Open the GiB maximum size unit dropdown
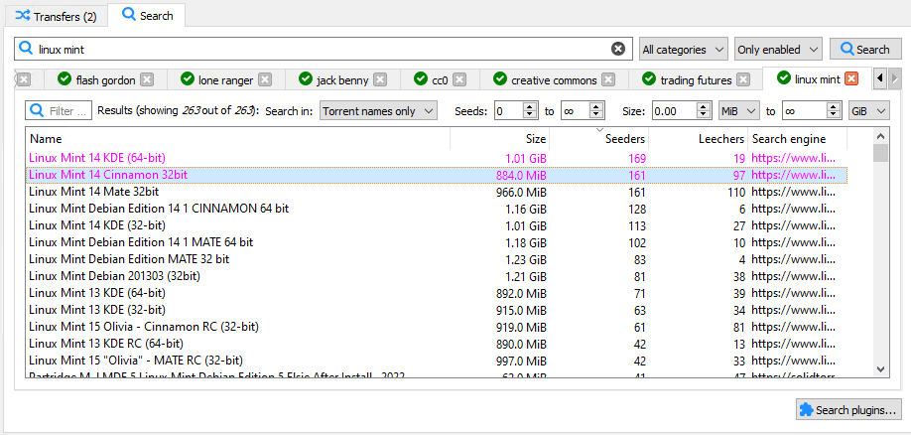Image resolution: width=911 pixels, height=435 pixels. 869,110
